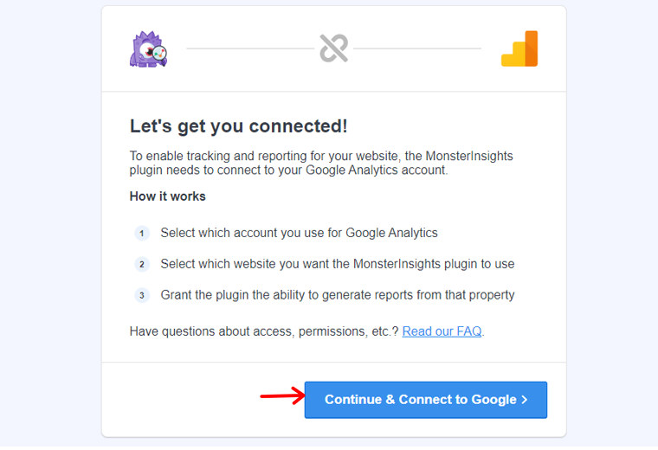658x450 pixels.
Task: Select the step text about choosing Google Analytics account
Action: click(x=300, y=233)
